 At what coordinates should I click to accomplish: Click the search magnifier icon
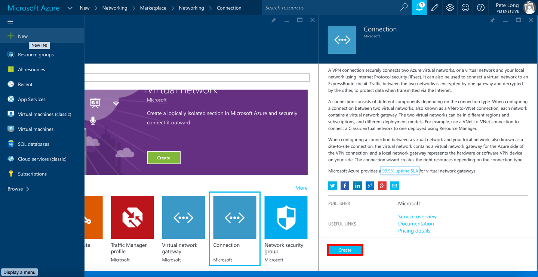tap(404, 7)
